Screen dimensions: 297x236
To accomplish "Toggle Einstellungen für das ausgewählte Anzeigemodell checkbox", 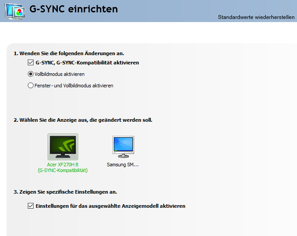I will click(x=30, y=206).
